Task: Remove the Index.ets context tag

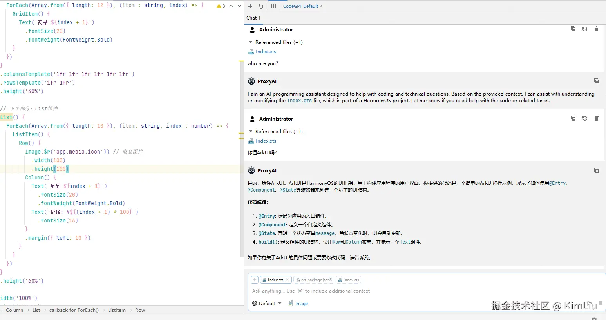Action: (287, 280)
